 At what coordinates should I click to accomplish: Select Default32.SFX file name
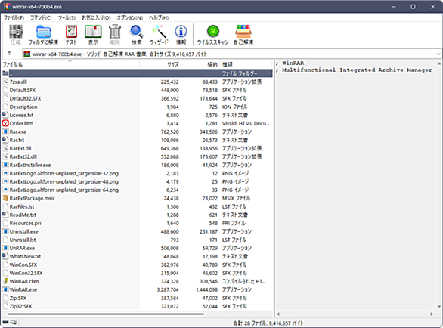click(25, 98)
